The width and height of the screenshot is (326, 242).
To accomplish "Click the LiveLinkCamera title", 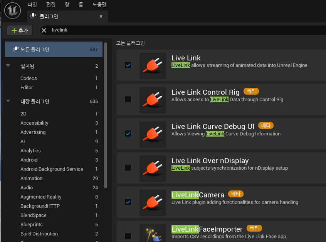I will pyautogui.click(x=198, y=195).
